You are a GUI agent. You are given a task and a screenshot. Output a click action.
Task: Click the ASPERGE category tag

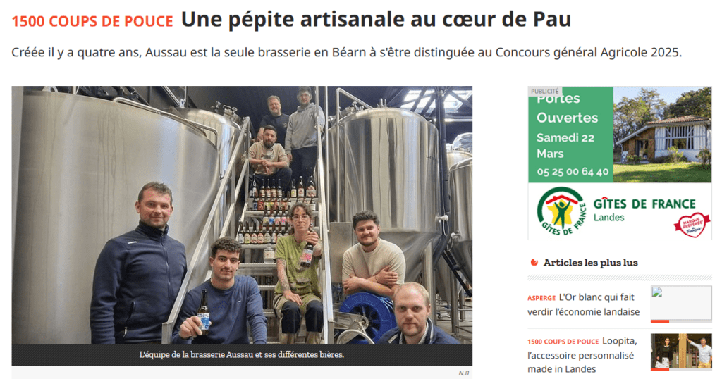541,298
